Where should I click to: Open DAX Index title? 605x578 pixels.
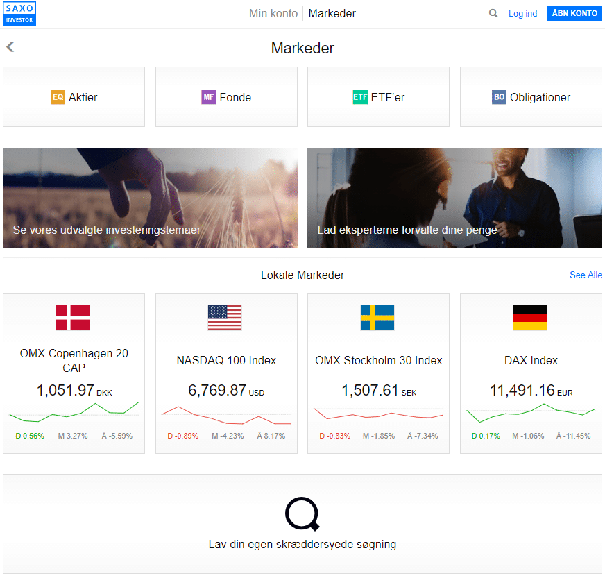pos(531,360)
